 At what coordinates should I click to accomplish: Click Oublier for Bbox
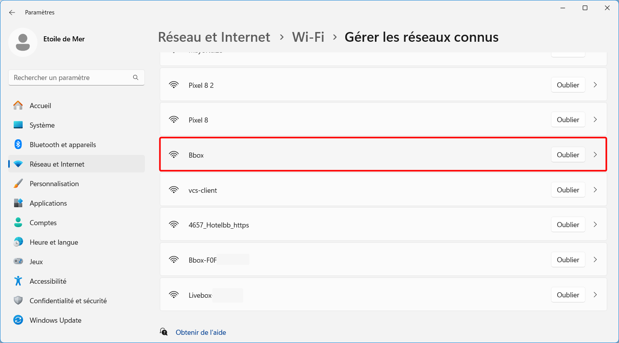click(568, 155)
